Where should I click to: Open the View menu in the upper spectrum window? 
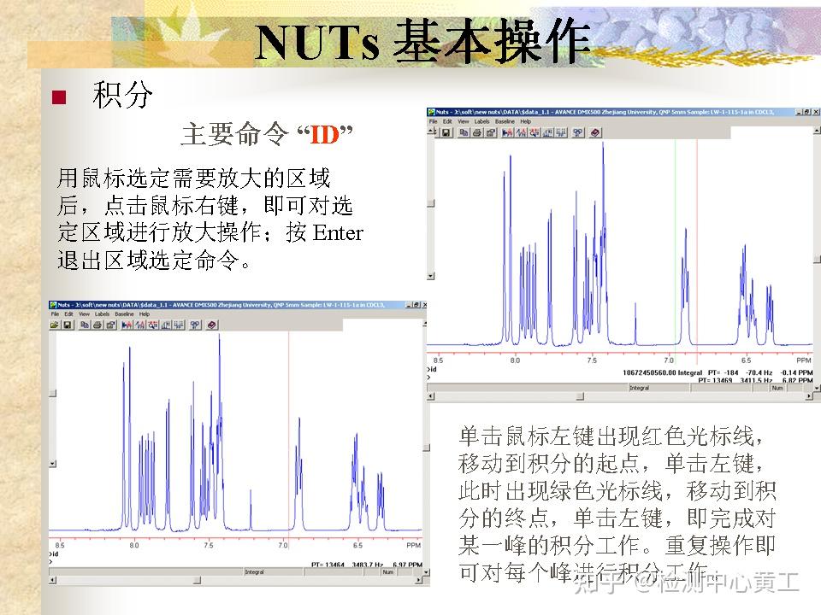[x=462, y=122]
